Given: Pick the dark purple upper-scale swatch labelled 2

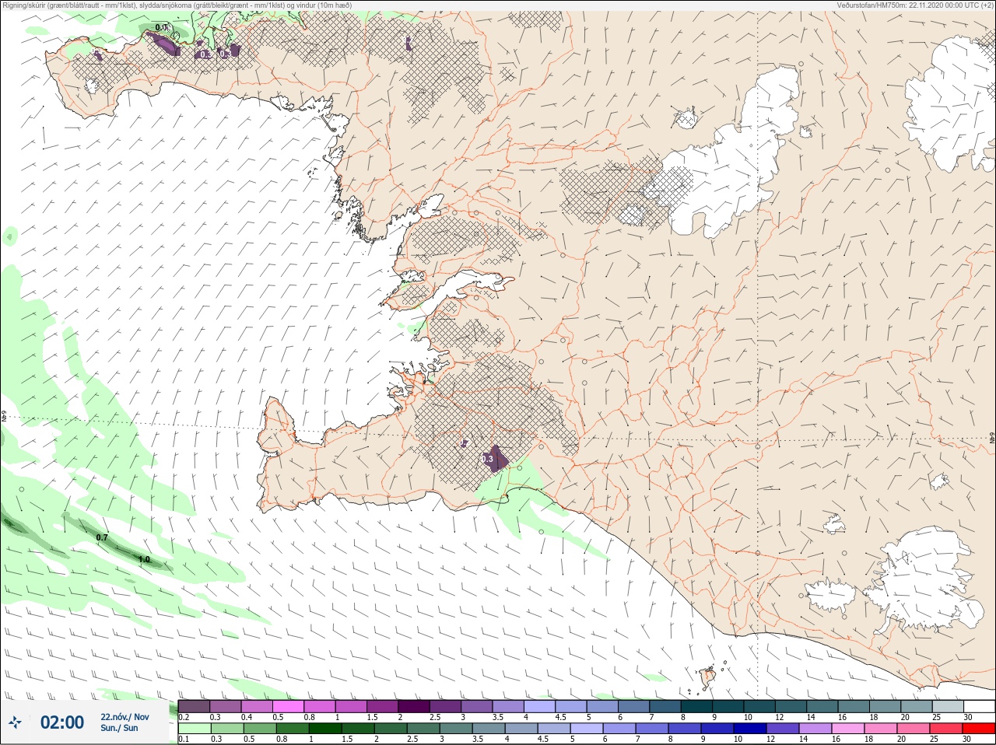Looking at the screenshot, I should (x=414, y=707).
